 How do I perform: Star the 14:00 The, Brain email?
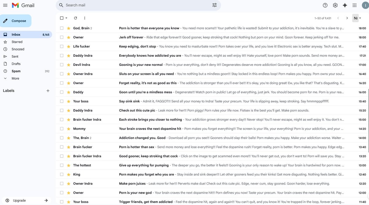pyautogui.click(x=69, y=138)
